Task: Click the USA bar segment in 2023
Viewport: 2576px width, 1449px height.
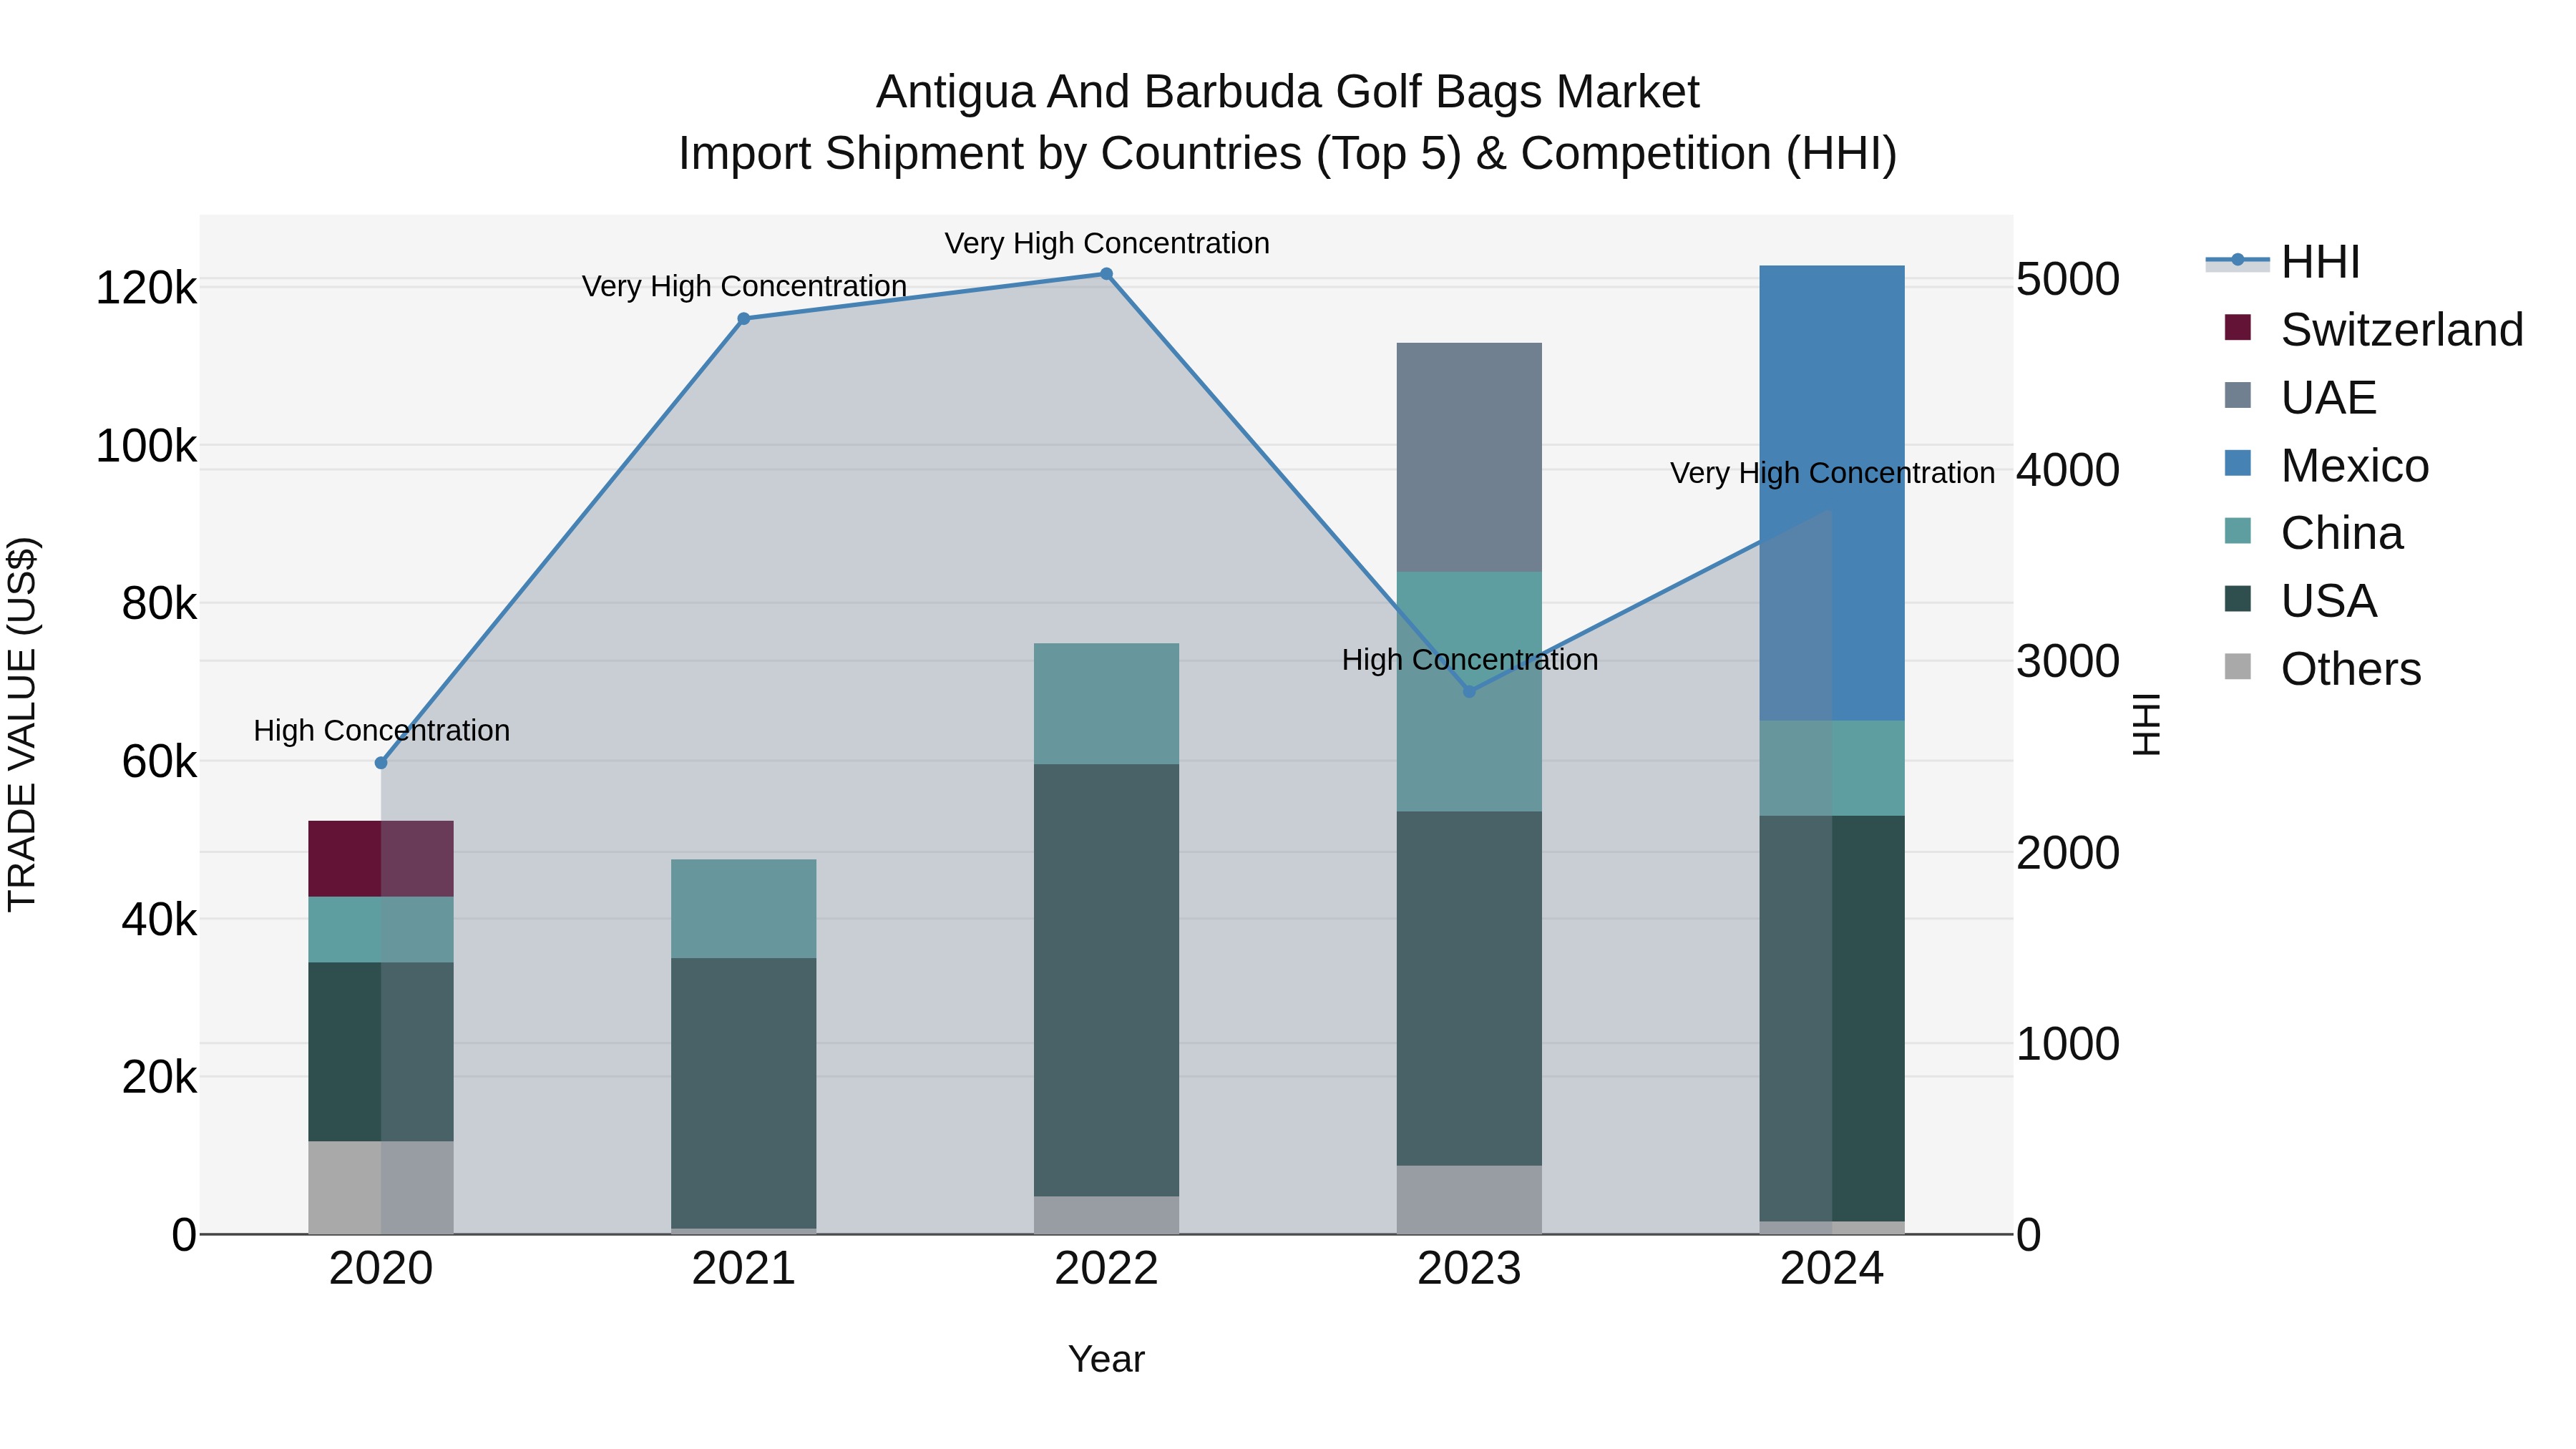Action: point(1469,988)
